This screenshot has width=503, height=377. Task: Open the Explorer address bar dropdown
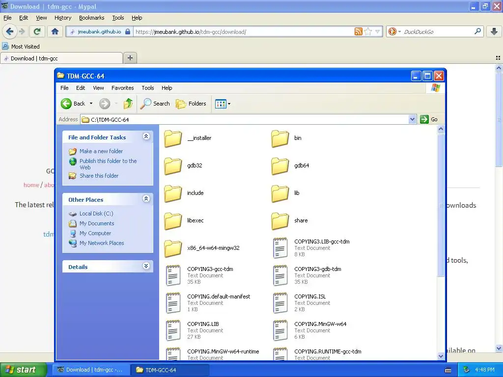(412, 119)
